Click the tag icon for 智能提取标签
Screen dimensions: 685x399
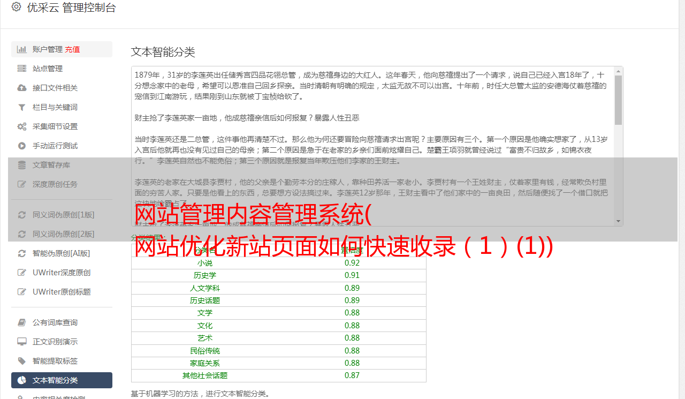point(21,361)
